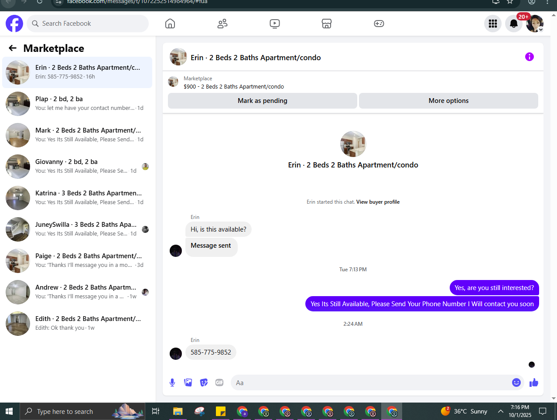The height and width of the screenshot is (420, 557).
Task: Open the Windows Start menu
Action: coord(9,411)
